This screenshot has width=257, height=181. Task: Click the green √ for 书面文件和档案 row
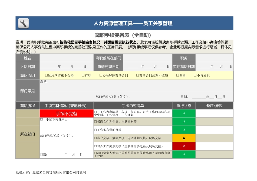[x=184, y=122]
